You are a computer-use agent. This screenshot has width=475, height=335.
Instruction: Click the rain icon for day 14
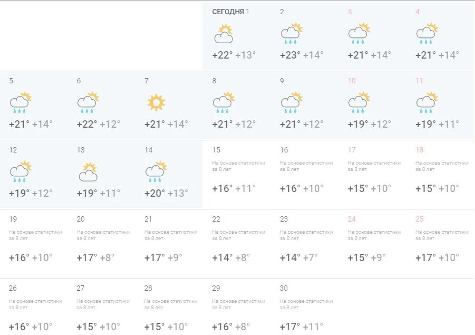[156, 171]
